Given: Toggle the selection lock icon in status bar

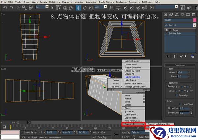Looking at the screenshot, I should click(x=36, y=132).
